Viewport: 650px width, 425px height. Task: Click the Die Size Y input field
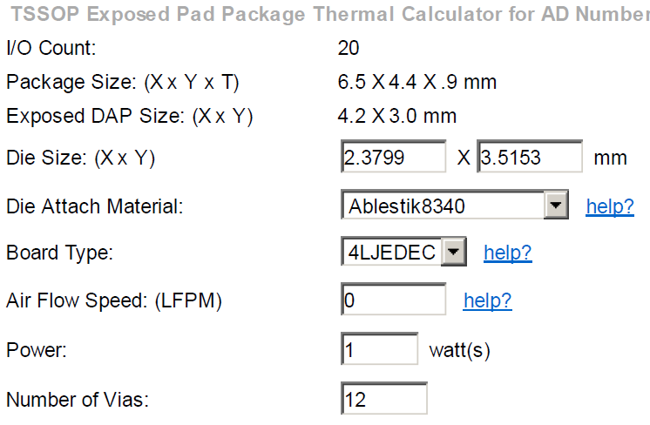point(530,156)
